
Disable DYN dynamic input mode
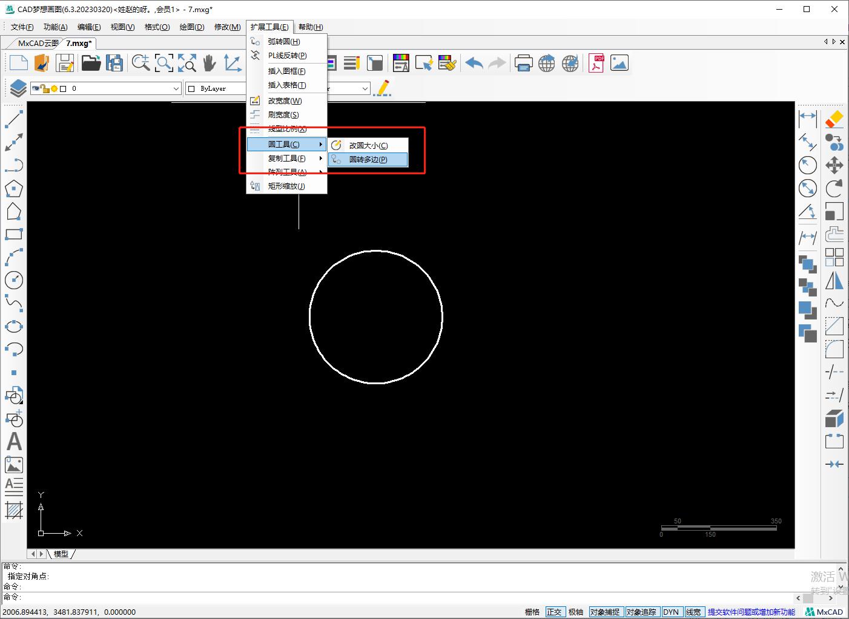pyautogui.click(x=672, y=611)
